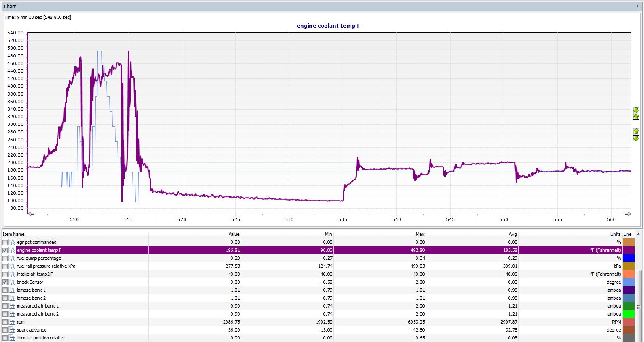Click the PID icon for measured afr bank 2
644x342 pixels.
pos(12,314)
